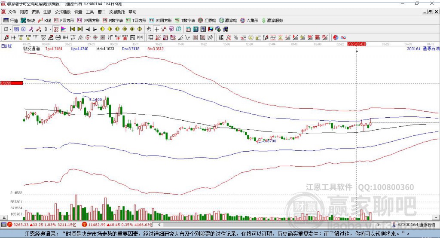
Task: Click the 沪 index status entry
Action: (42, 225)
